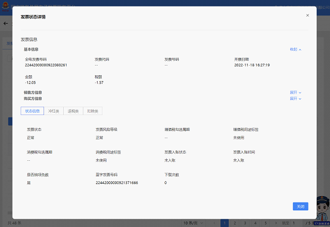Click the tax bureau emblem logo
Image resolution: width=330 pixels, height=227 pixels.
pyautogui.click(x=5, y=7)
